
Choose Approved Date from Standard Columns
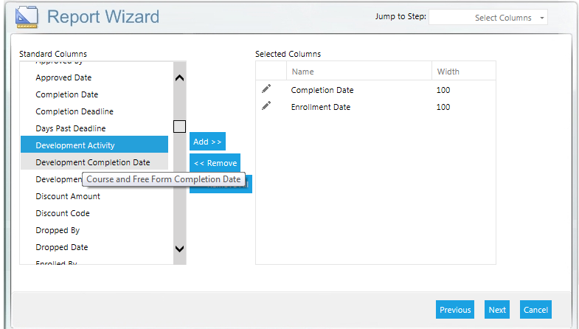point(63,77)
